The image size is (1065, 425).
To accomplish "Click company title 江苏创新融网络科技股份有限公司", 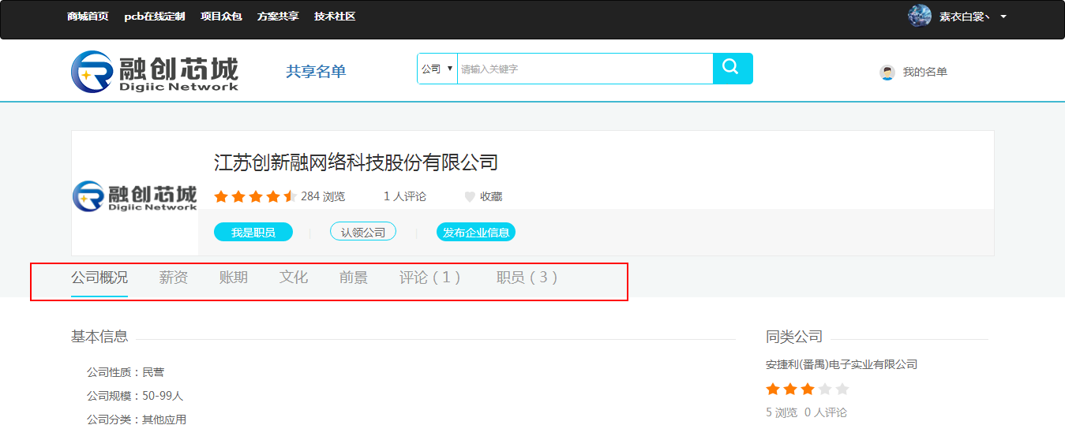I will point(356,162).
